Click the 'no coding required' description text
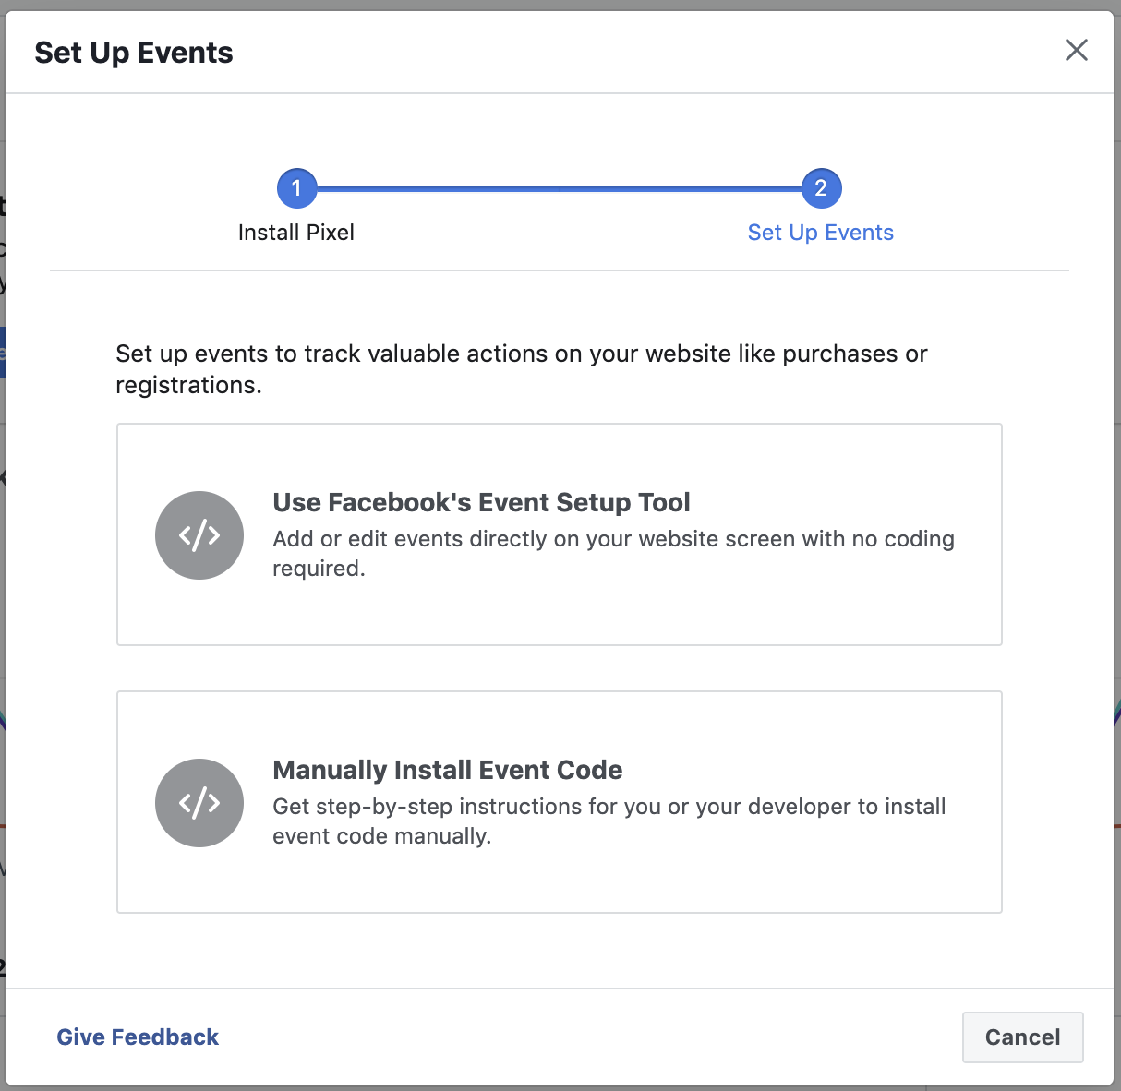The height and width of the screenshot is (1091, 1121). point(613,554)
